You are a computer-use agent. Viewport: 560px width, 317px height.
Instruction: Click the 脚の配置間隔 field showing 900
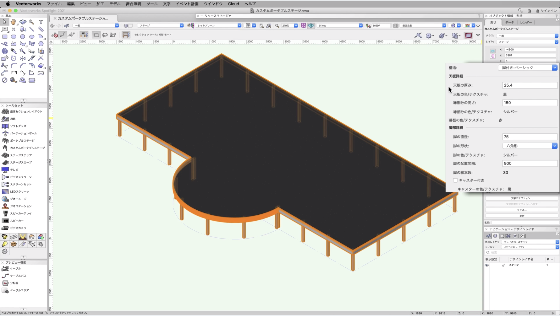(530, 164)
